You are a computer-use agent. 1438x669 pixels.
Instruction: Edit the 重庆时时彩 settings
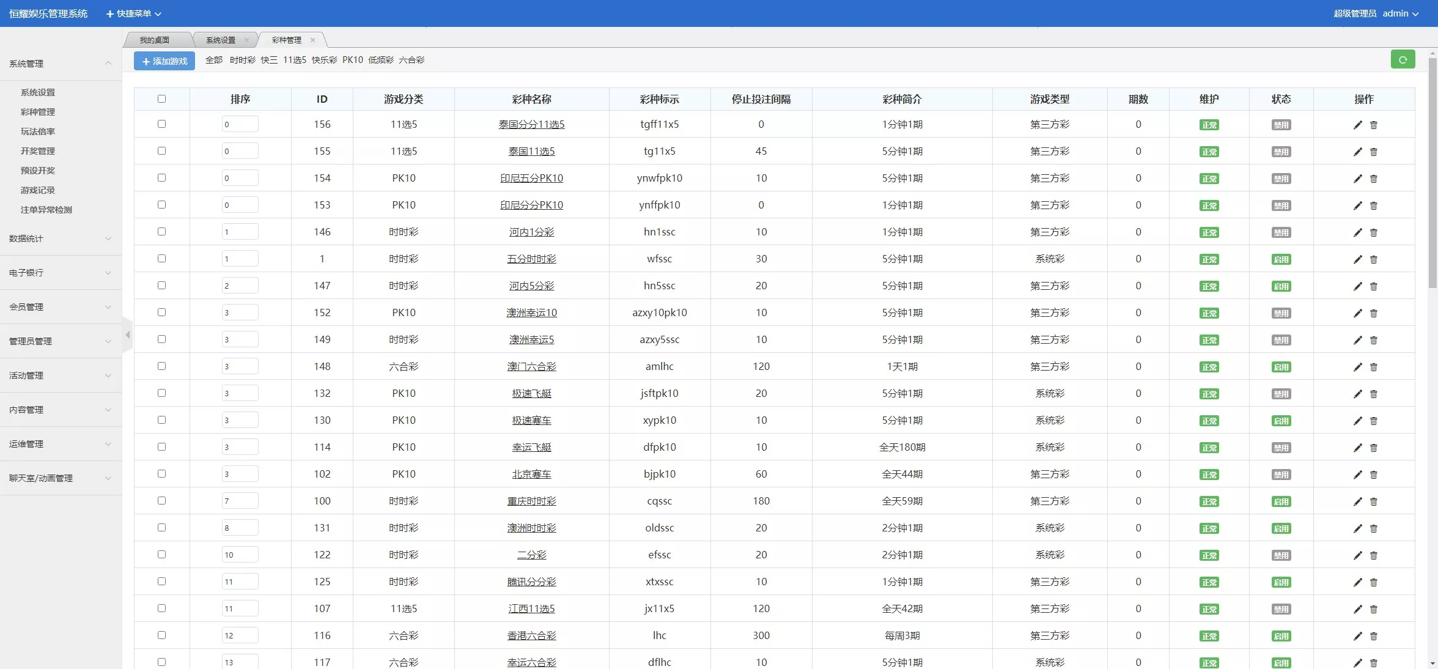click(1357, 501)
